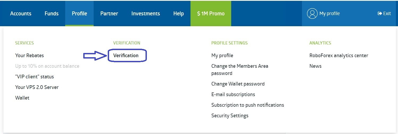The height and width of the screenshot is (134, 398).
Task: Open the Funds menu
Action: click(52, 14)
